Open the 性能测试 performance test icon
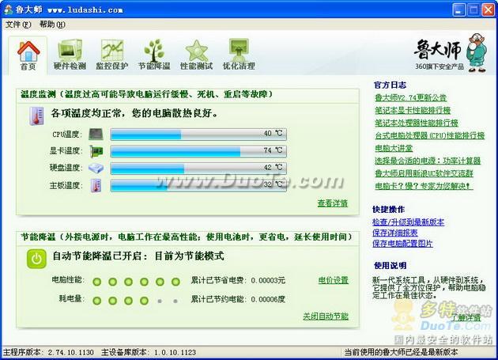 pos(196,55)
